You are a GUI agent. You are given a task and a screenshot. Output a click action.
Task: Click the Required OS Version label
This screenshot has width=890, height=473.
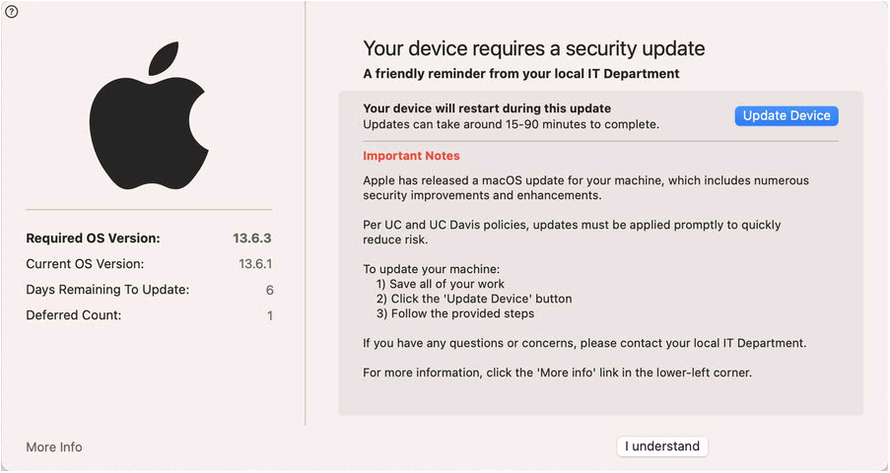[x=93, y=238]
